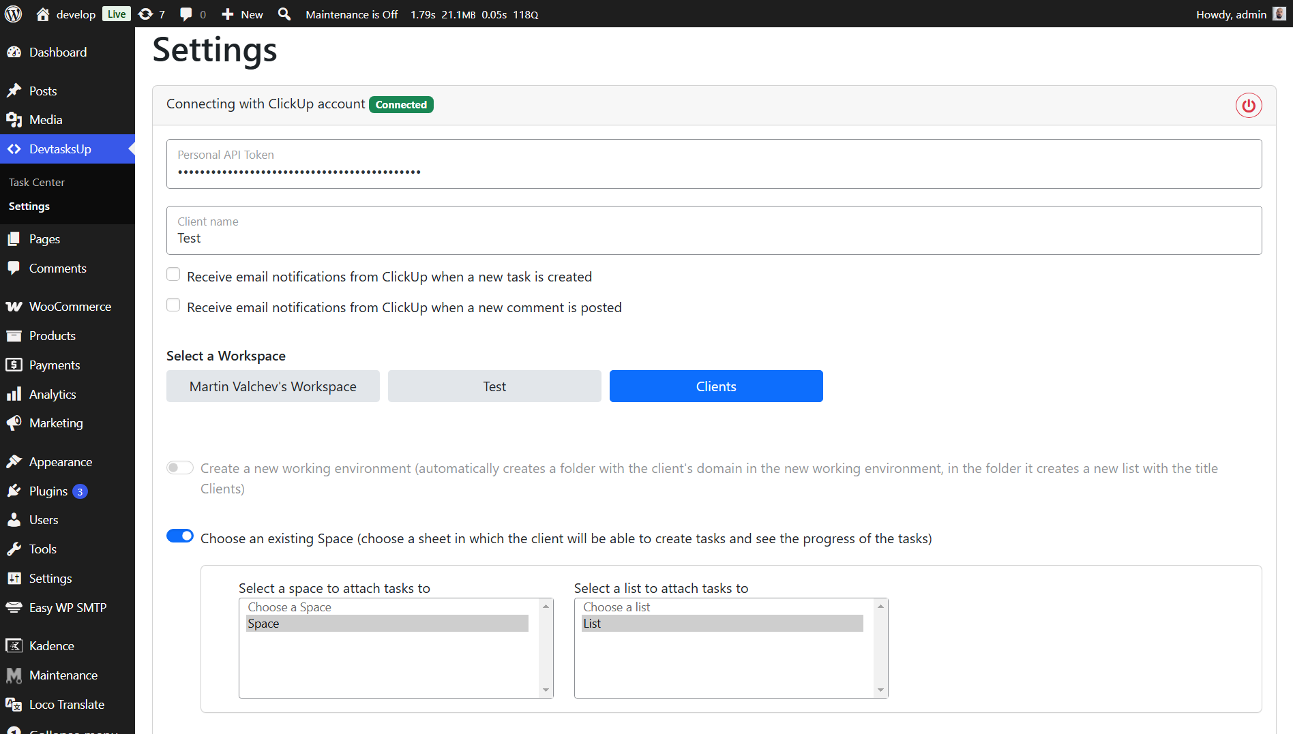Click space listbox scroll down arrow
The image size is (1293, 734).
pyautogui.click(x=546, y=690)
